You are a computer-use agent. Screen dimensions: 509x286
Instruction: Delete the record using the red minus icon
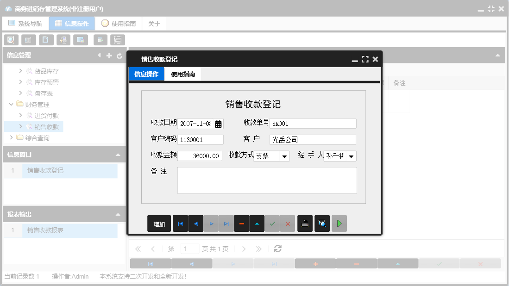click(x=241, y=223)
